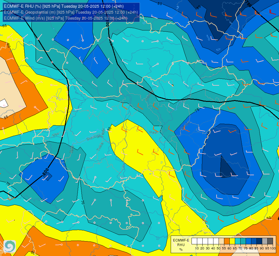Click the '800' contour label near the dark blue square

(46, 172)
